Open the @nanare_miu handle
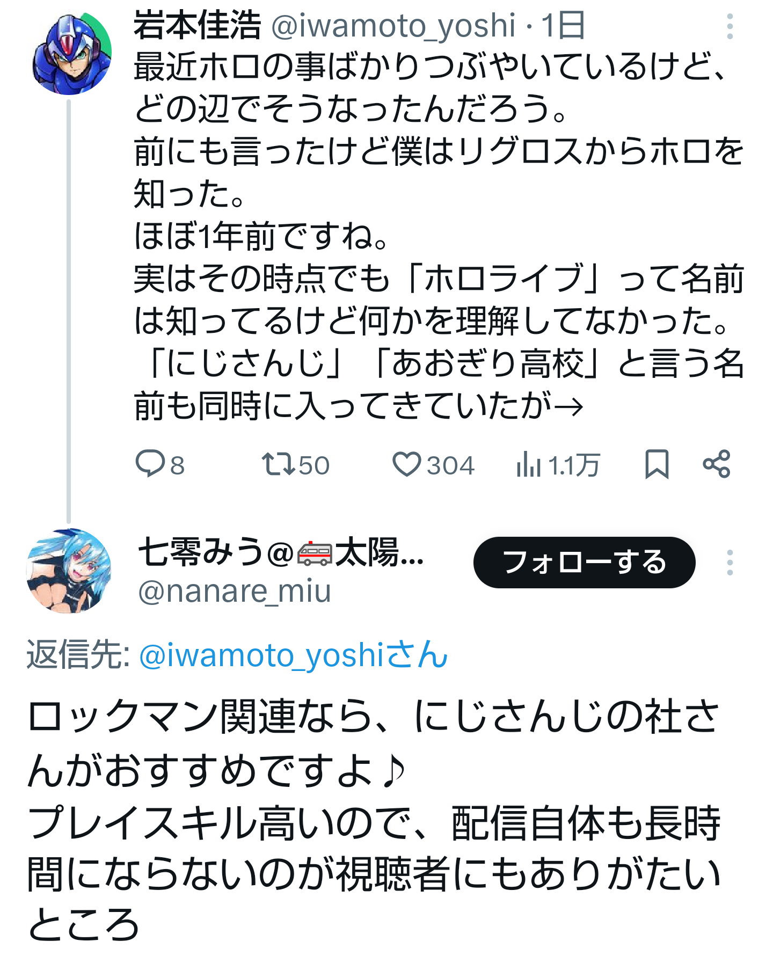 235,592
